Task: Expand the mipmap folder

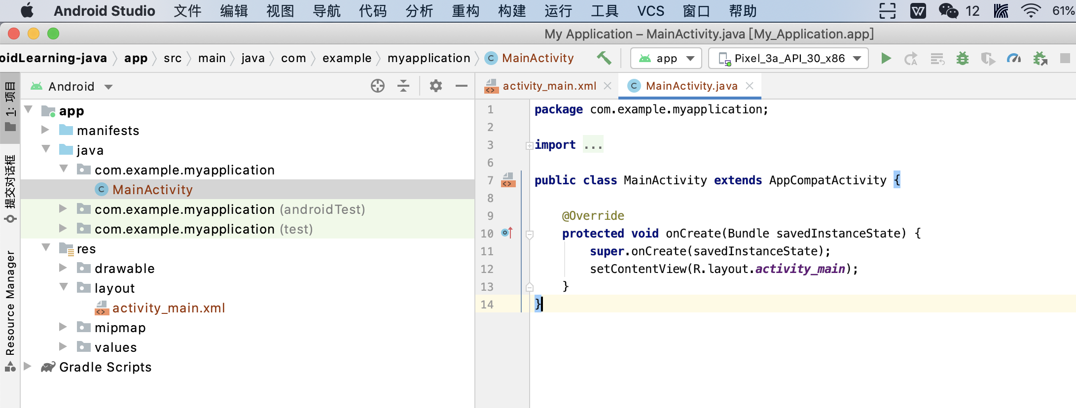Action: point(63,327)
